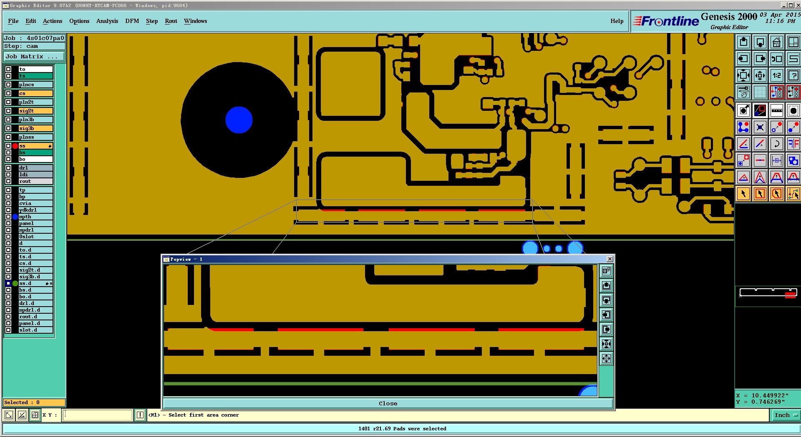Screen dimensions: 801x437
Task: Select the mirror feature F icon
Action: 793,144
